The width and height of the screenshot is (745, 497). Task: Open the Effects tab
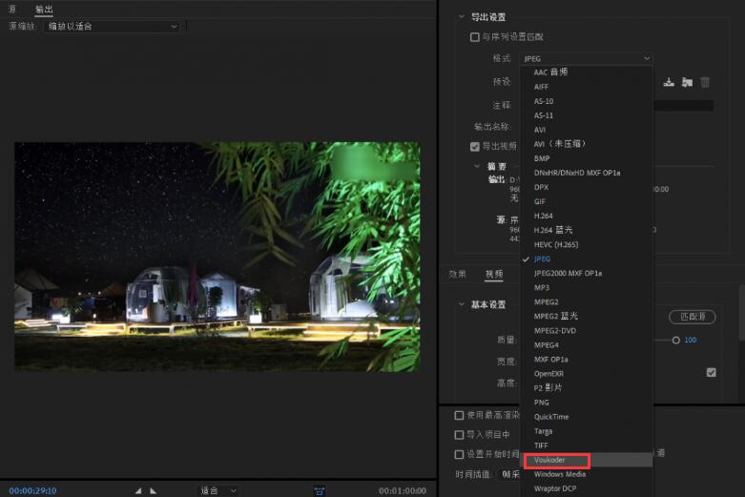[458, 274]
